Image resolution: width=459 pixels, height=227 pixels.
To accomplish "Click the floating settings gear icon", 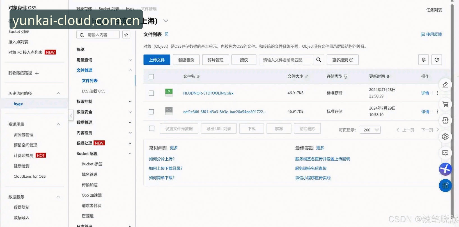I will click(445, 137).
